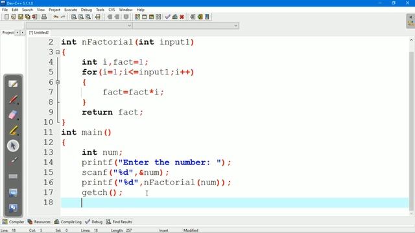The height and width of the screenshot is (233, 415).
Task: Collapse the code fold at line 3
Action: pyautogui.click(x=58, y=52)
